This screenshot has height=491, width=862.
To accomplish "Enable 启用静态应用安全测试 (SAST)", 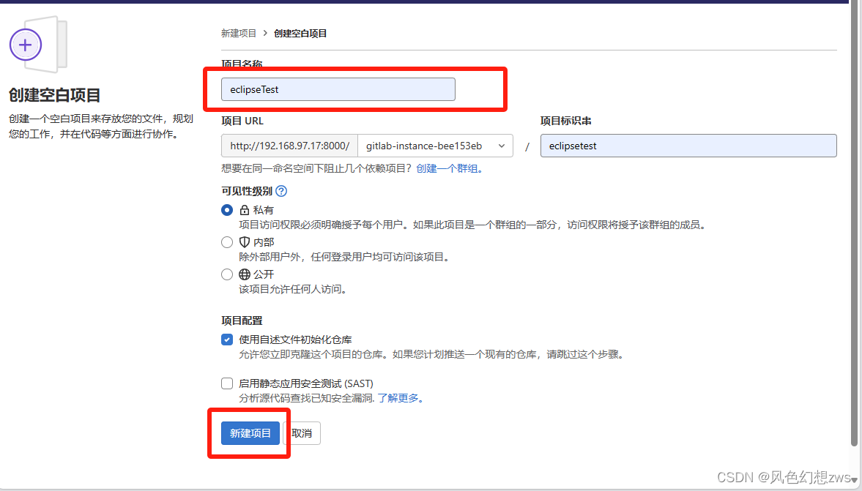I will pyautogui.click(x=227, y=383).
